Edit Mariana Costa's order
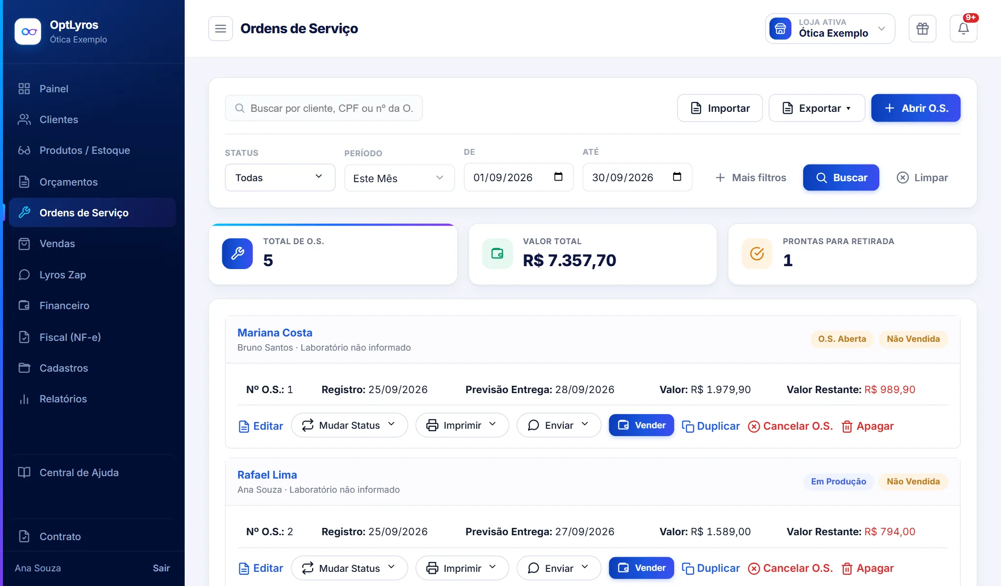This screenshot has width=1001, height=586. point(261,426)
